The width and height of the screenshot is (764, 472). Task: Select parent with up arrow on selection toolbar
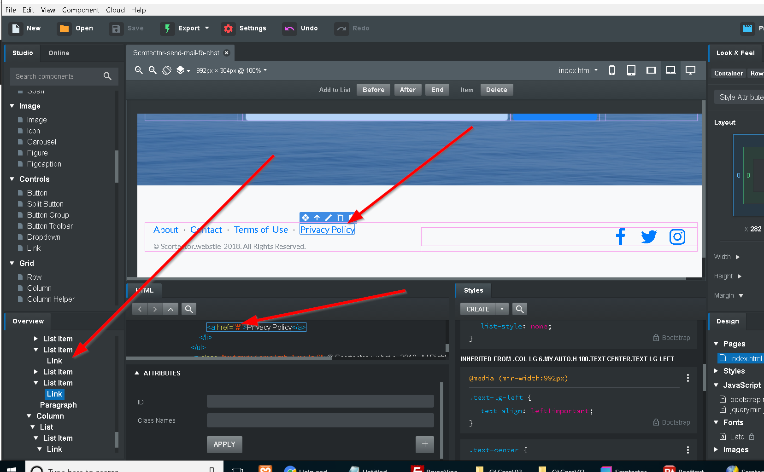(x=317, y=218)
